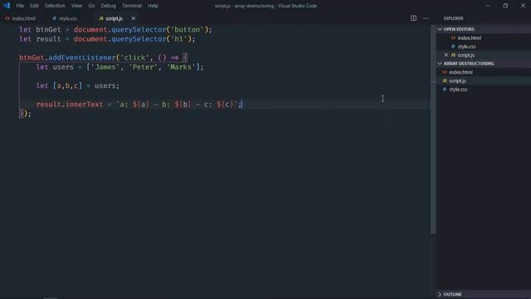531x299 pixels.
Task: Click the VS Code logo icon
Action: [7, 6]
